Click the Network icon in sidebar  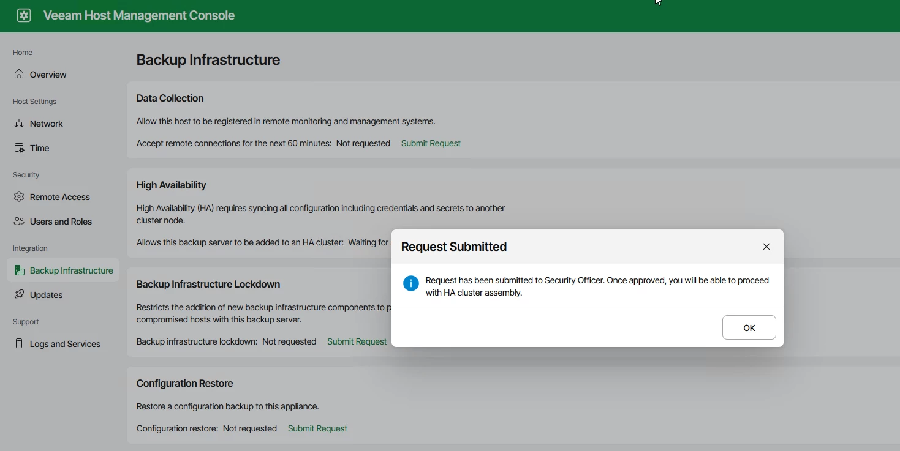tap(19, 123)
